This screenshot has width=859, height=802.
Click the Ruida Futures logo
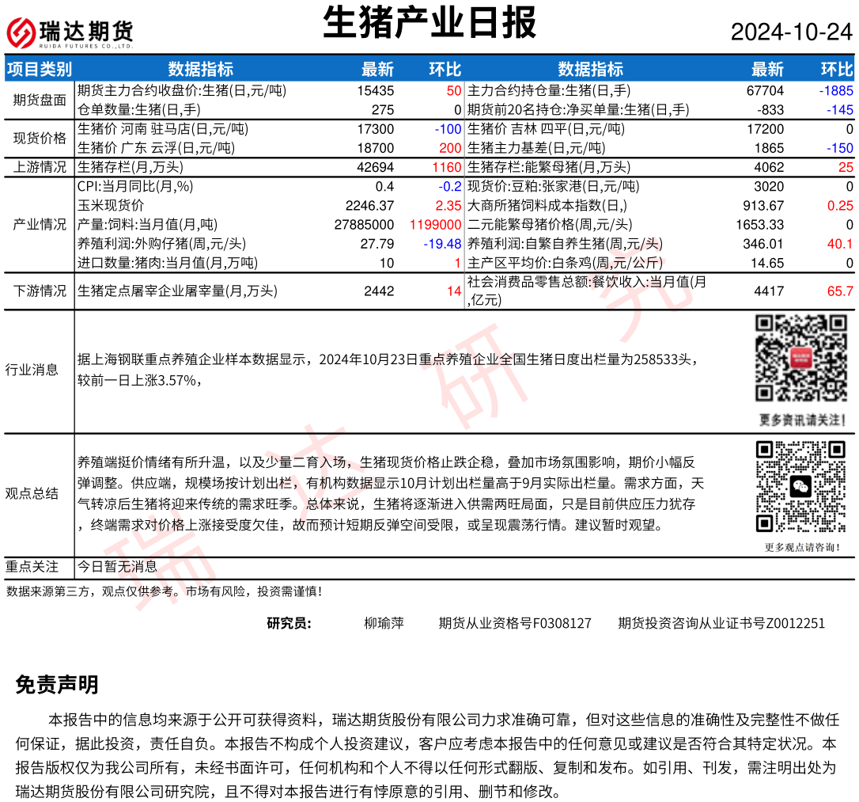pyautogui.click(x=70, y=32)
